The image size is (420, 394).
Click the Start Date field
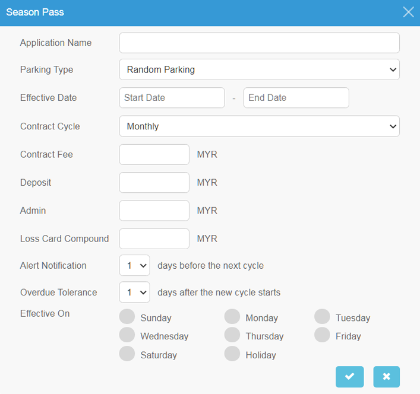(172, 98)
